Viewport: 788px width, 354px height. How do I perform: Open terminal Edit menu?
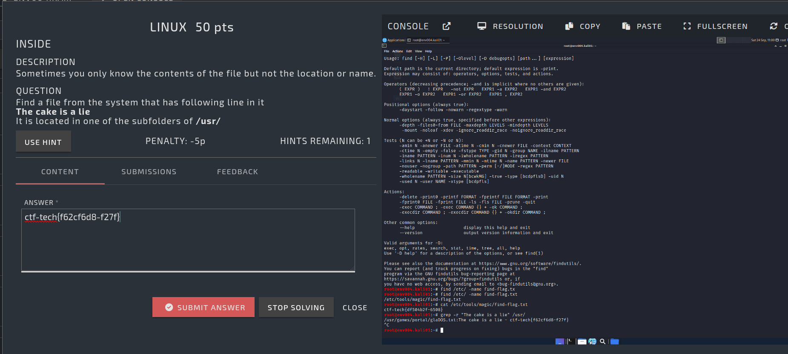click(409, 51)
